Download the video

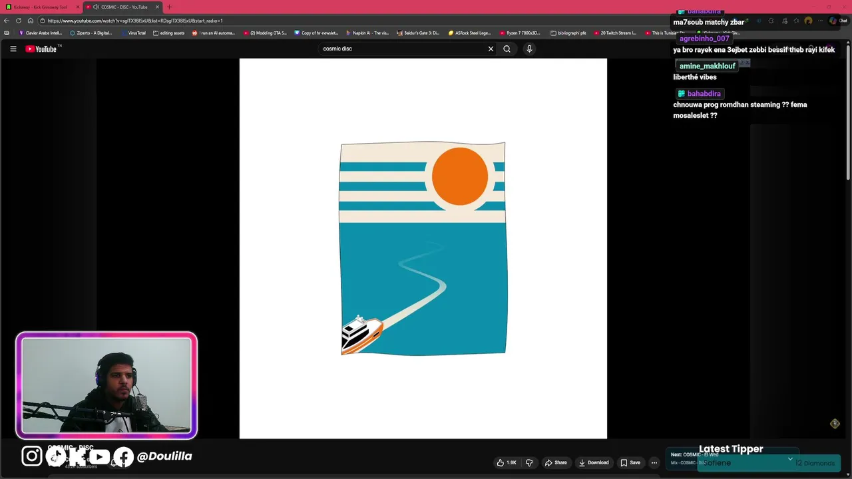pyautogui.click(x=594, y=462)
